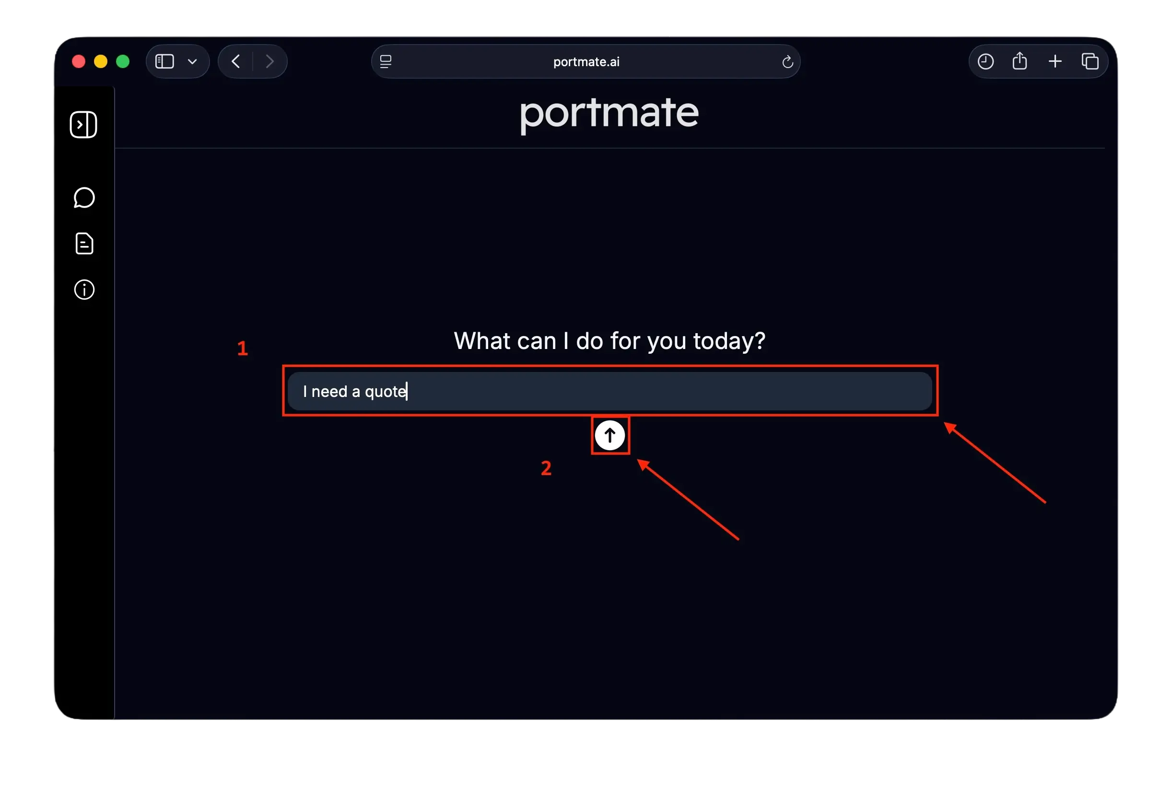Open the documents page icon
The width and height of the screenshot is (1172, 791).
pos(84,244)
